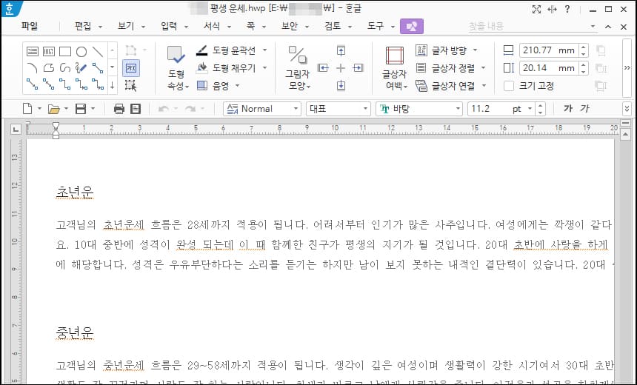
Task: Open print preview page icon
Action: tap(136, 108)
